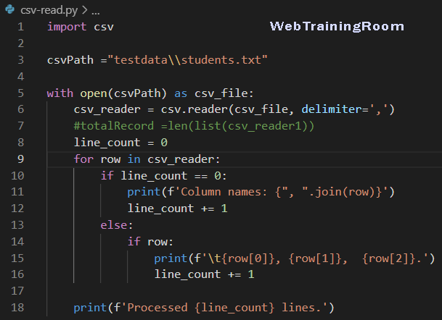Click the 'Processed {line_count} lines.' print
Viewport: 442px width, 320px height.
coord(204,308)
